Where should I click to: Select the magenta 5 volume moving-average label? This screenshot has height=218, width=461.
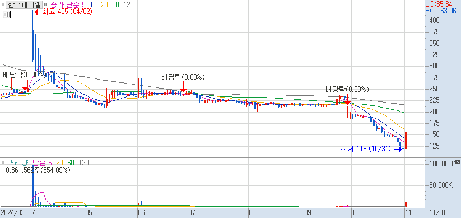[50, 163]
